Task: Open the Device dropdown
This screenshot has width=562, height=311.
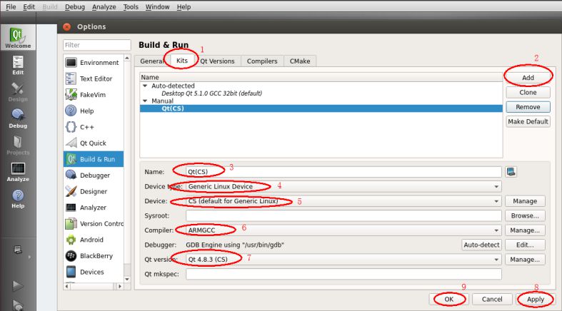Action: (343, 201)
